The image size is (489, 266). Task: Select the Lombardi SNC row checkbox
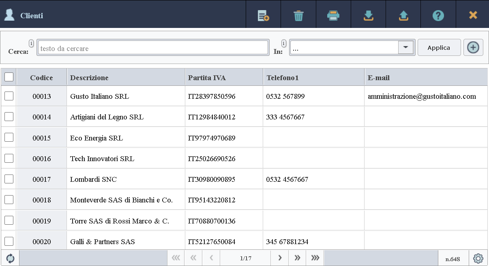[9, 179]
